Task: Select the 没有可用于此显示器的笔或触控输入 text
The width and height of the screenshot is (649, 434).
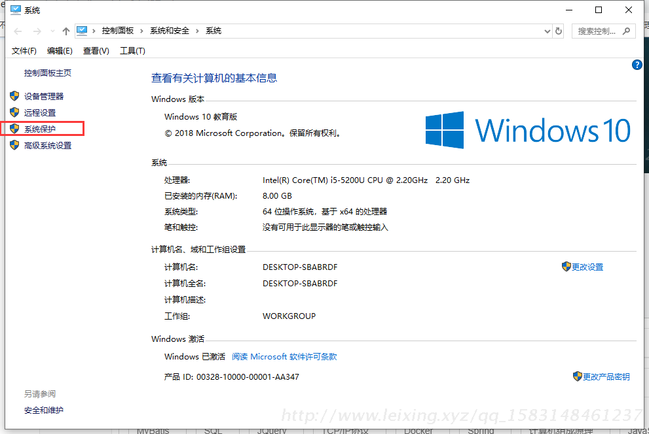Action: coord(325,227)
